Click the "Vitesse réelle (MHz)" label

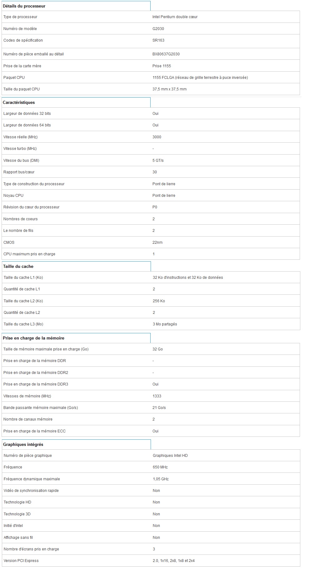point(20,137)
